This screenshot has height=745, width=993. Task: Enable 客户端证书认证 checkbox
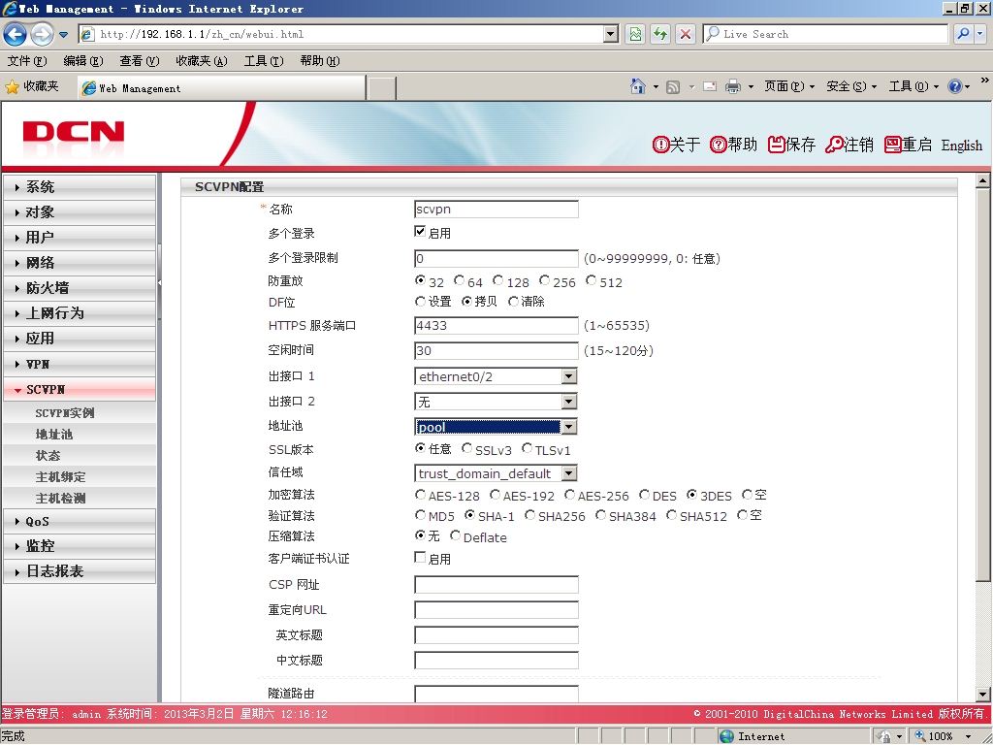[x=420, y=558]
